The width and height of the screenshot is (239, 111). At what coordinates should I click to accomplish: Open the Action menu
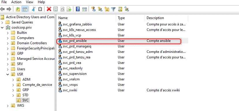pos(16,2)
